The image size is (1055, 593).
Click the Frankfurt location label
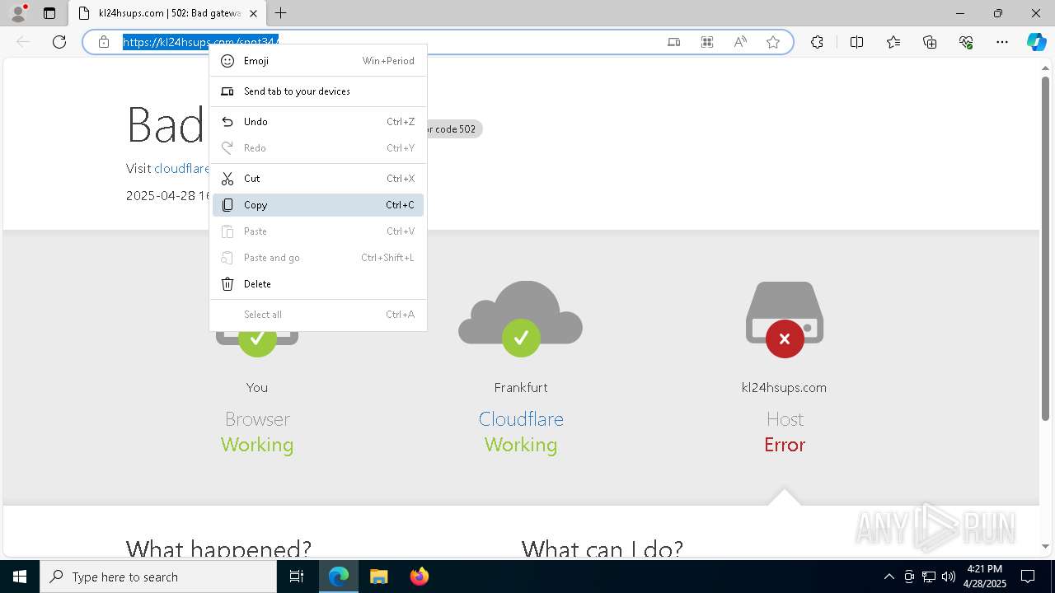click(521, 387)
